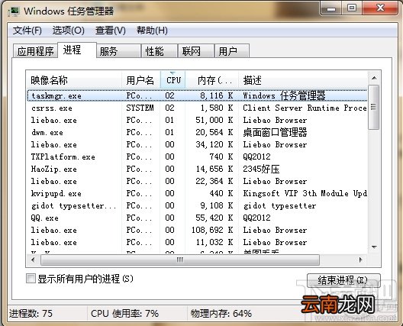The width and height of the screenshot is (403, 326).
Task: Maximize the Task Manager window
Action: [x=352, y=8]
